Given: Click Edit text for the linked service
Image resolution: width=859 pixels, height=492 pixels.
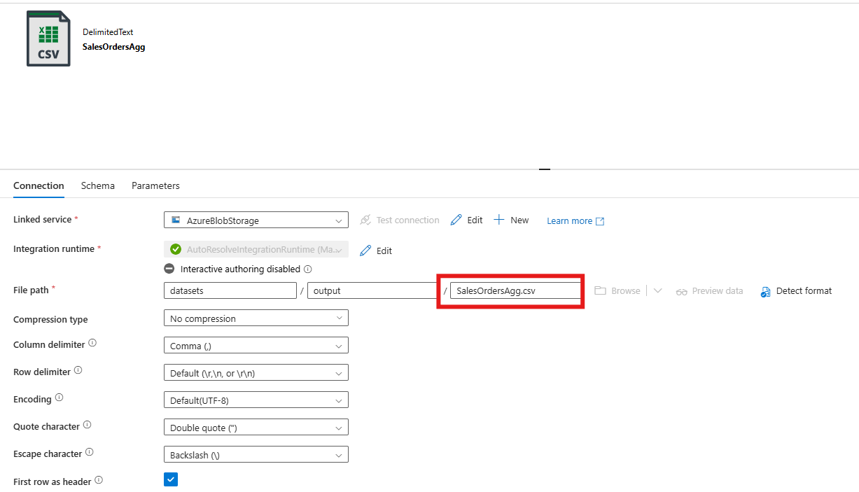Looking at the screenshot, I should (475, 220).
